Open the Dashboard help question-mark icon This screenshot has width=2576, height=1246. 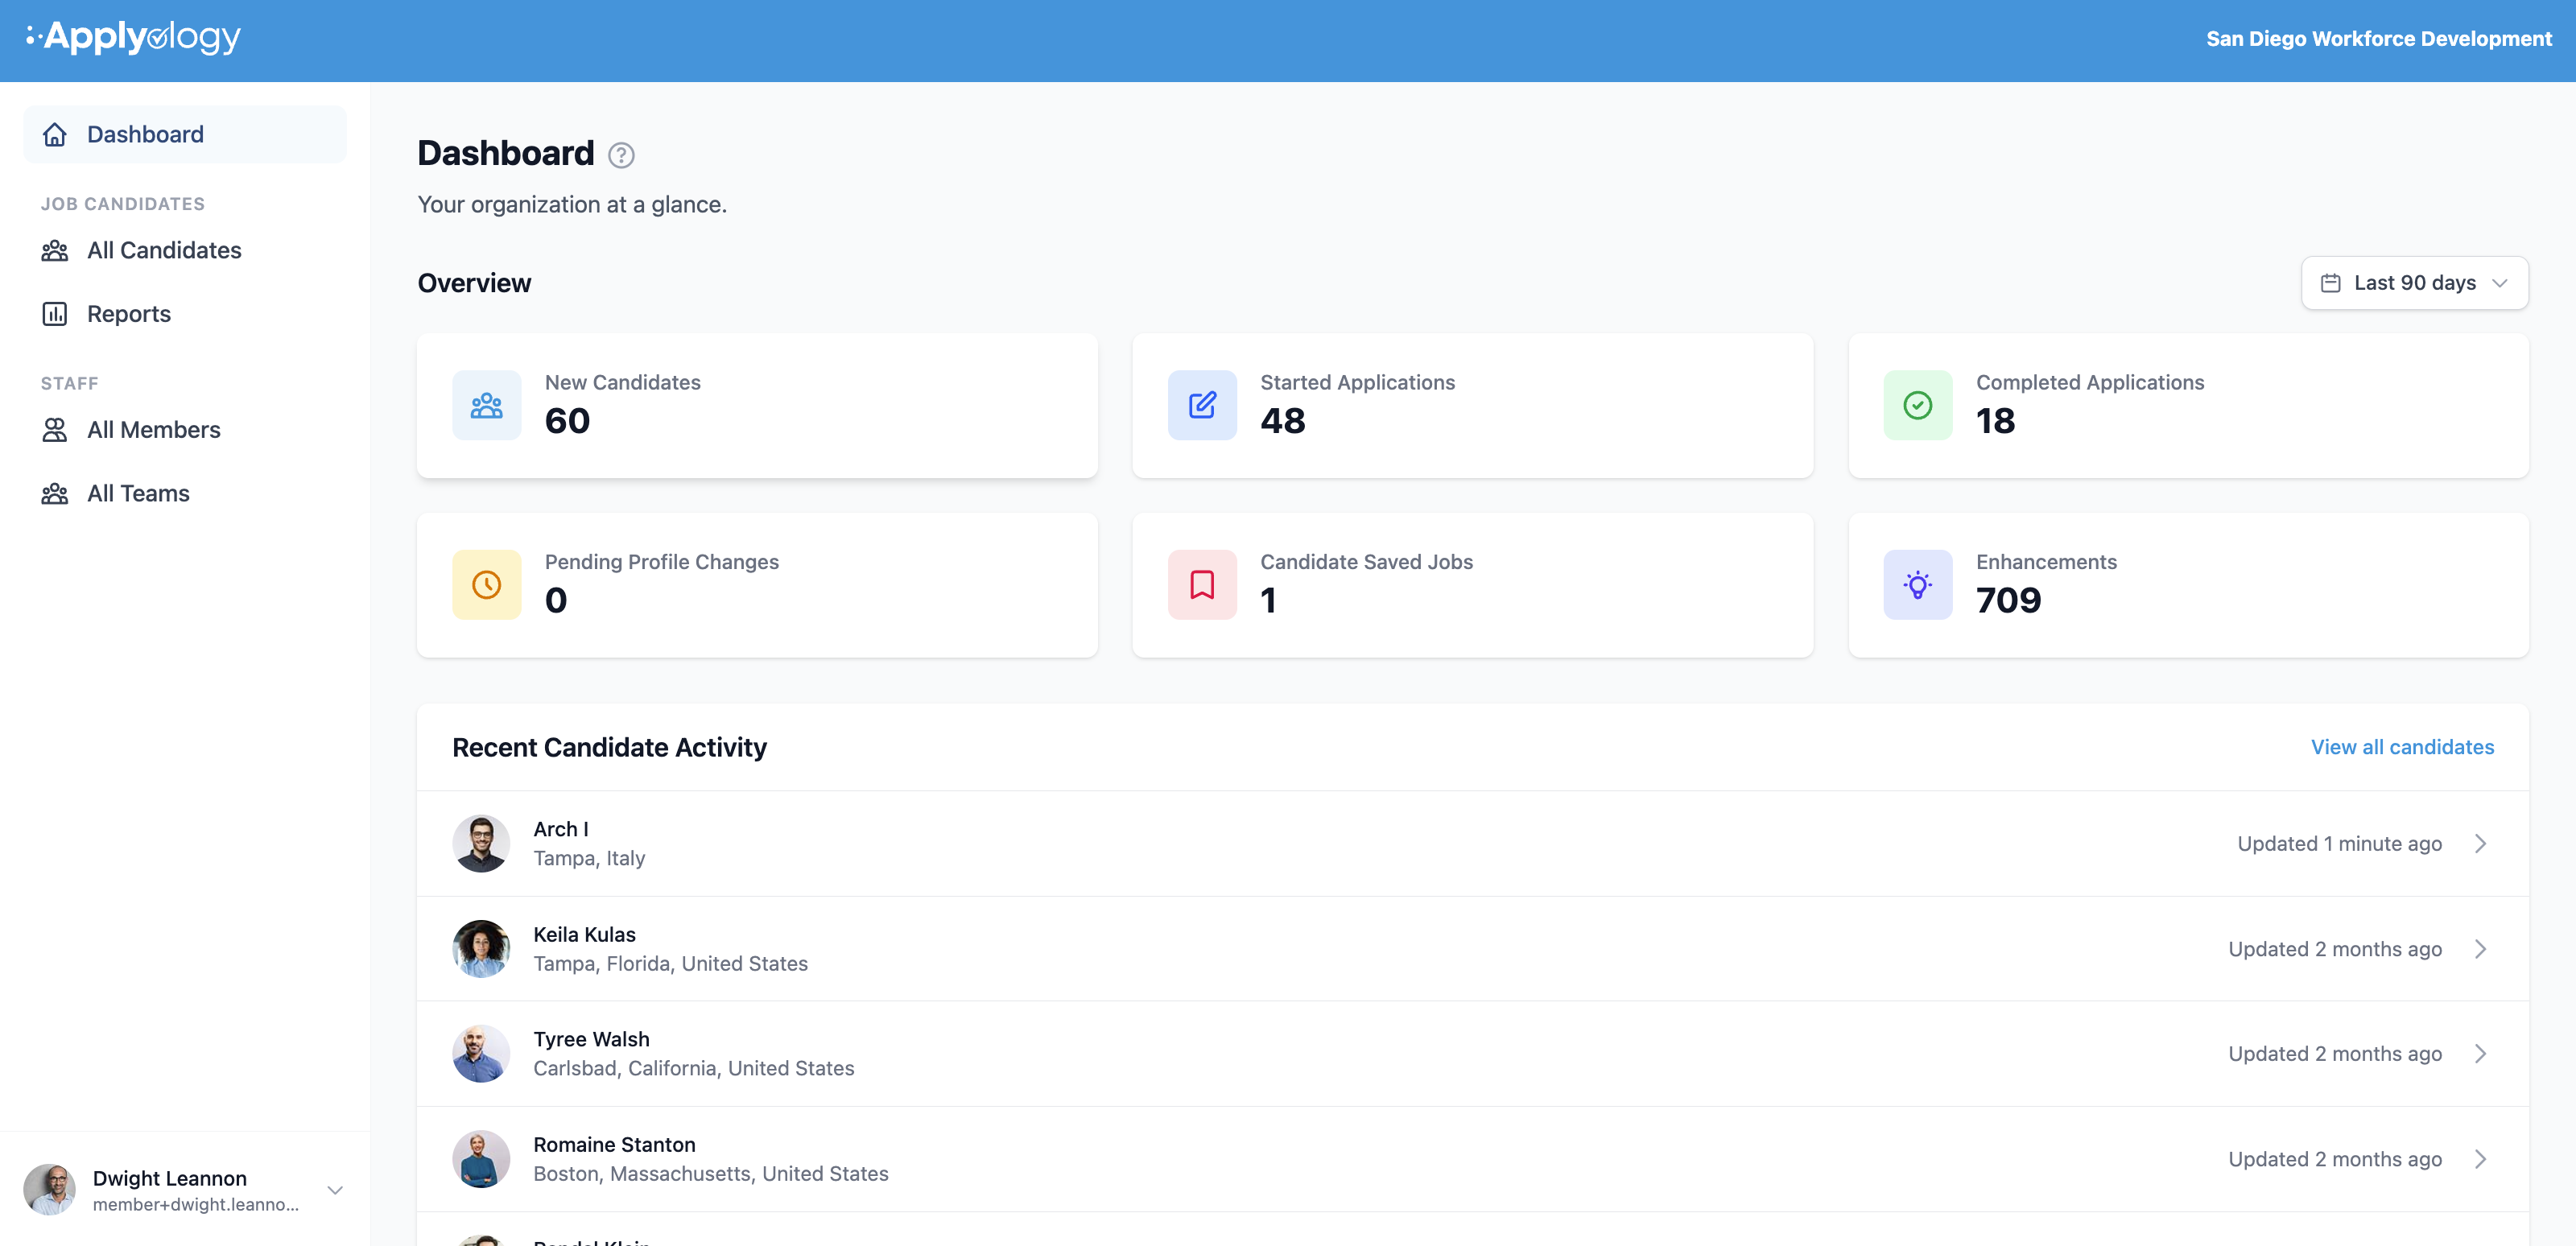[x=621, y=155]
